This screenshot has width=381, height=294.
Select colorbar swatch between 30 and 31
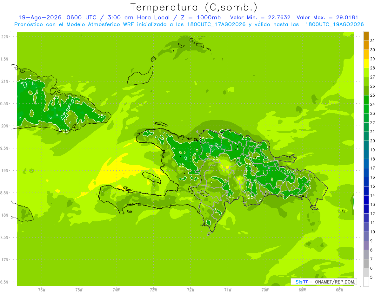coord(366,45)
